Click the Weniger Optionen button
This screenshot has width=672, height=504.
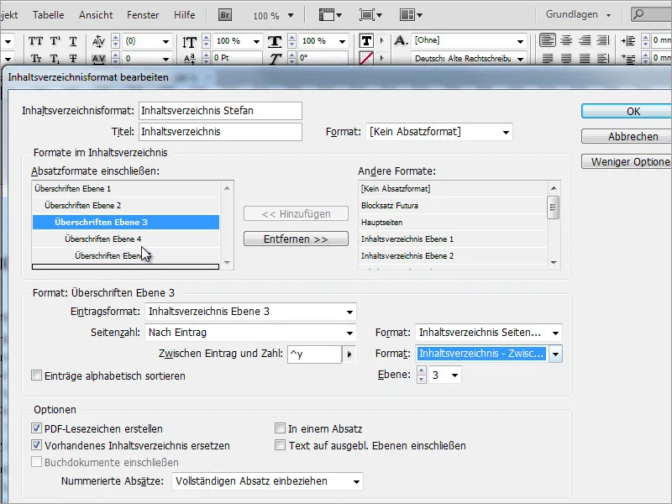pos(627,161)
